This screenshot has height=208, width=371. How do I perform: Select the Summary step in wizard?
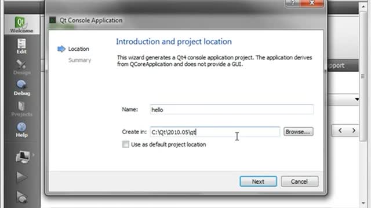pos(80,60)
